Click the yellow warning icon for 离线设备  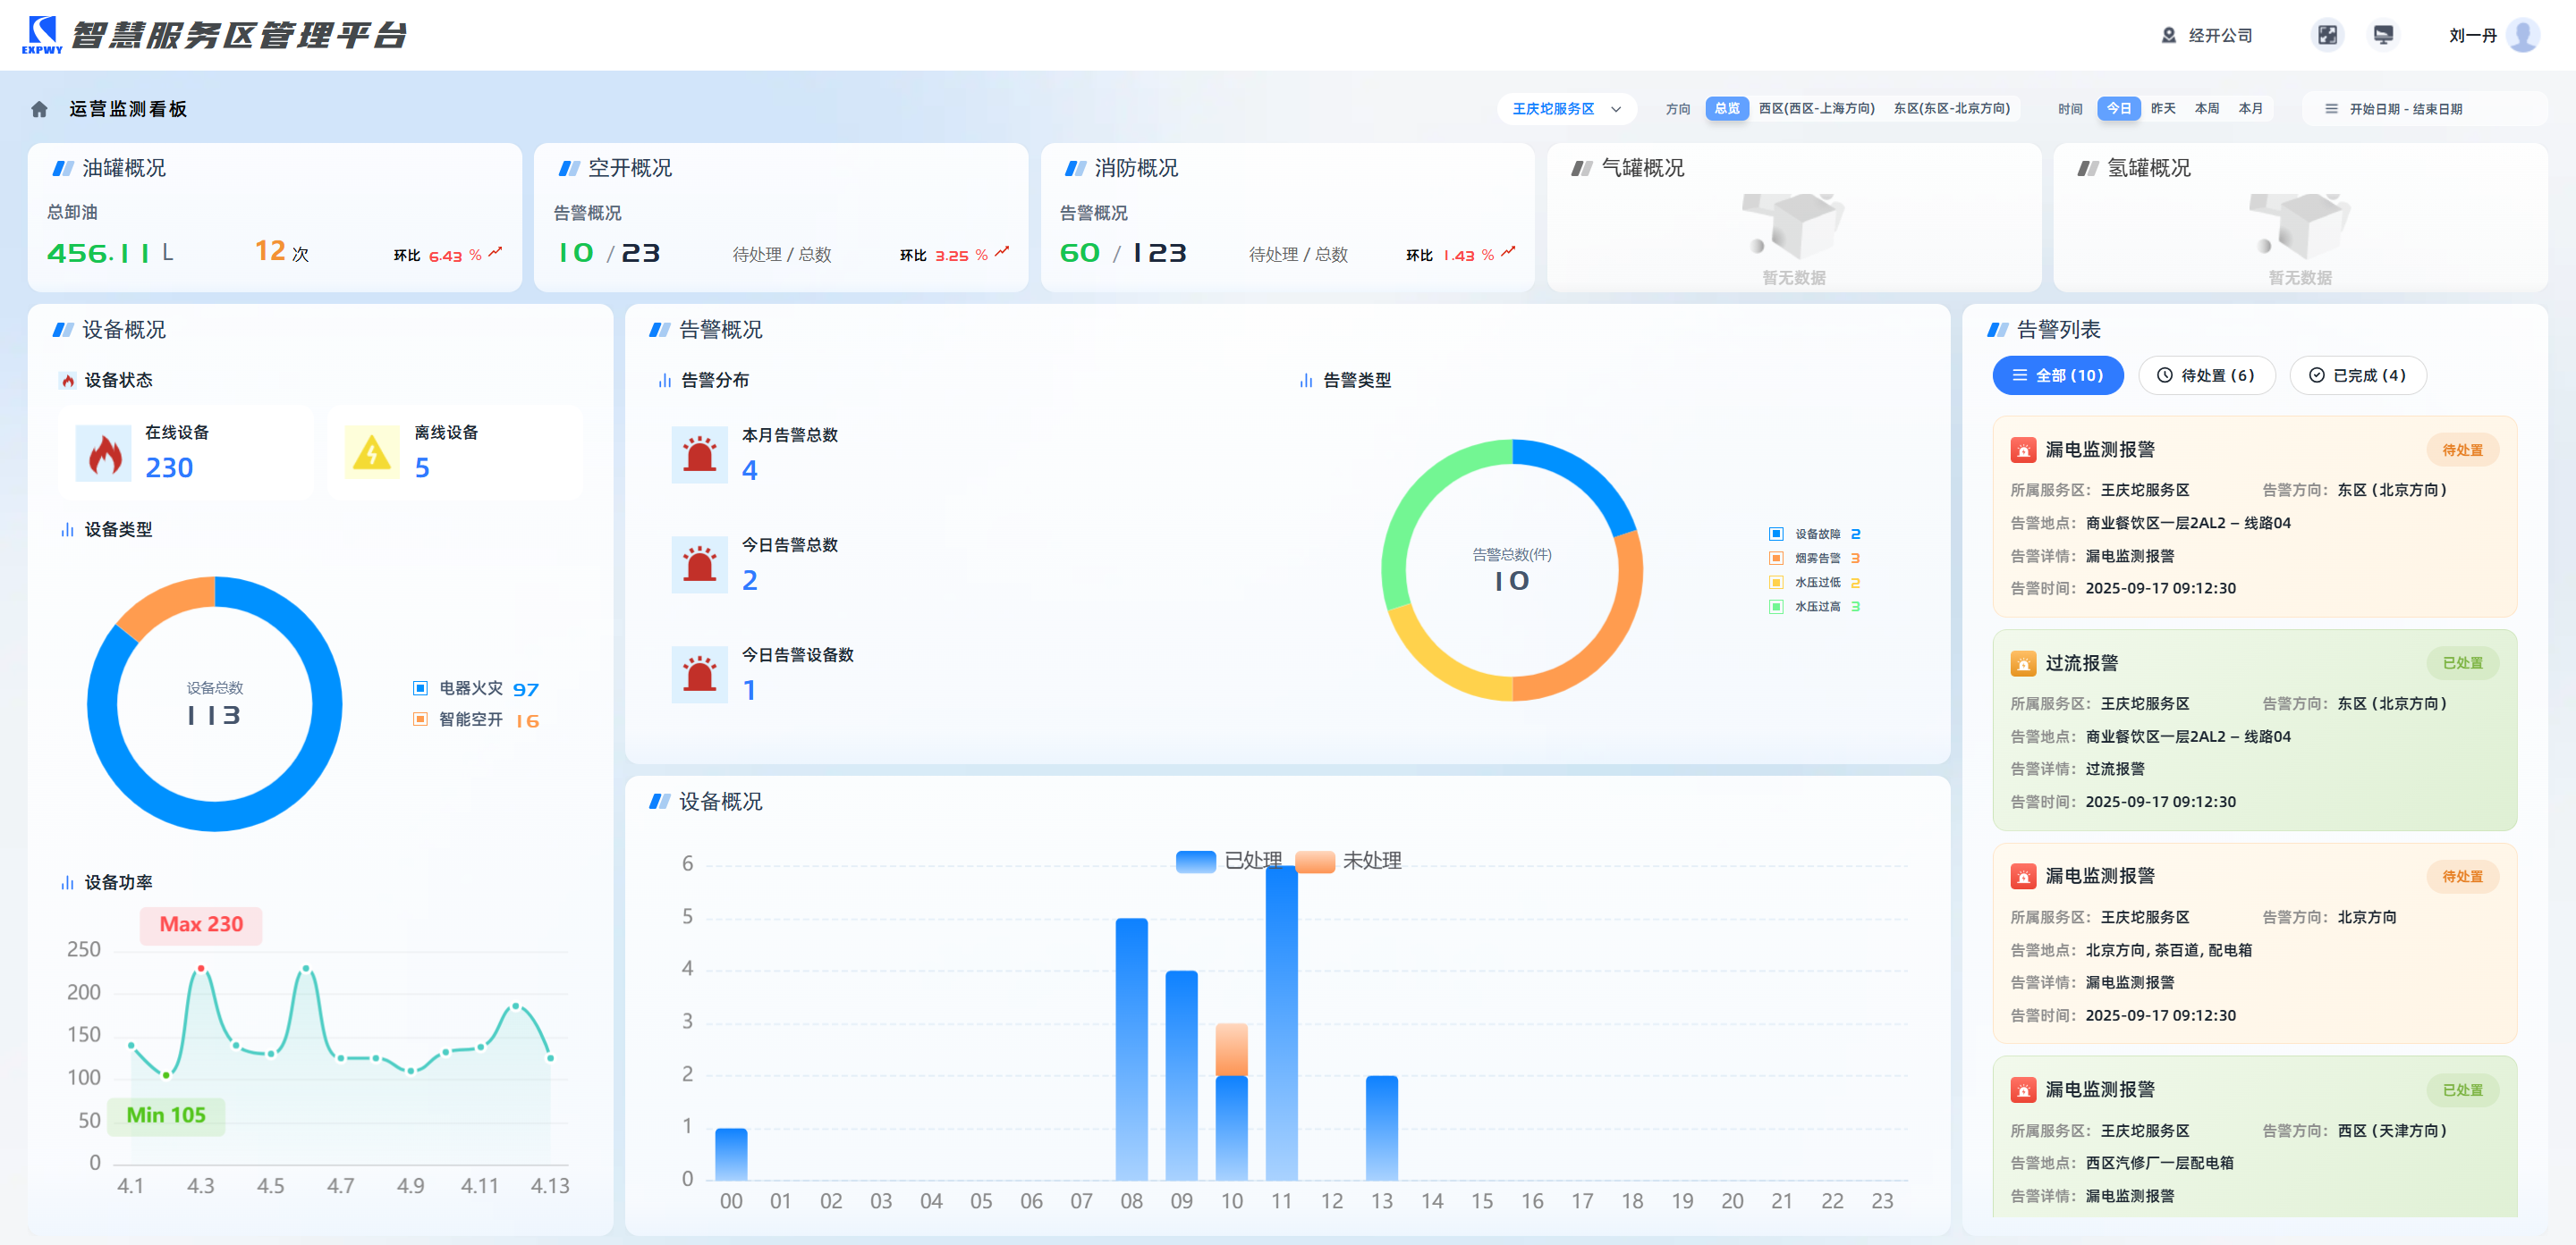372,452
